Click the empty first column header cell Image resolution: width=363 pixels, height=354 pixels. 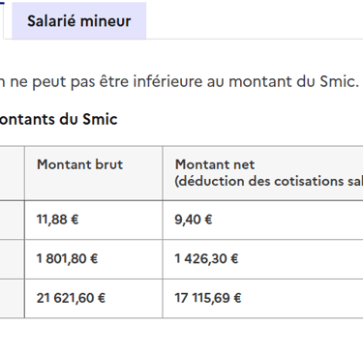pyautogui.click(x=12, y=173)
